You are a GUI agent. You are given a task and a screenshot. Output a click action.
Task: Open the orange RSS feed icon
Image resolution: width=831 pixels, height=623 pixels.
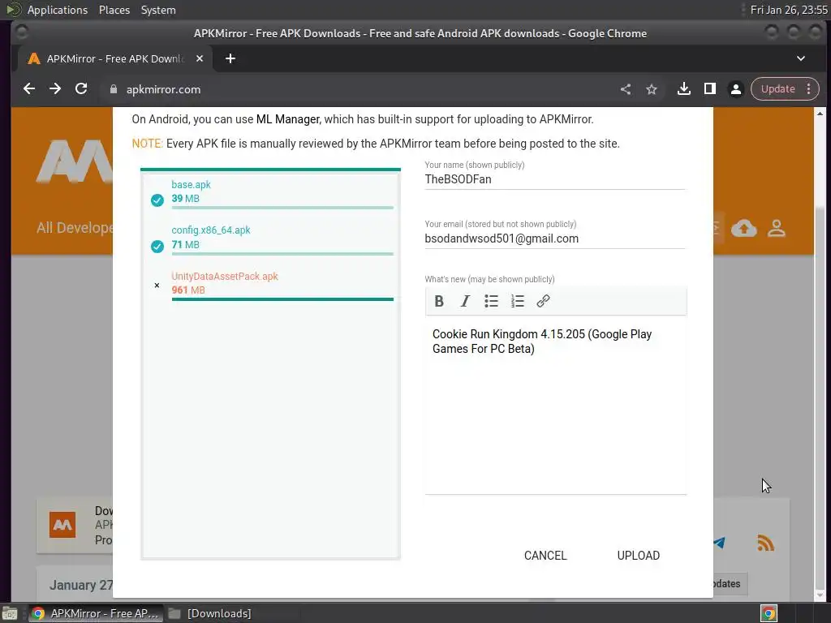tap(766, 543)
